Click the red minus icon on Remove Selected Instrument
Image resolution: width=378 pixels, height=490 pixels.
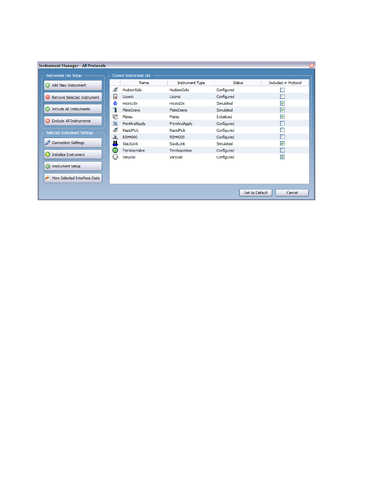point(48,97)
